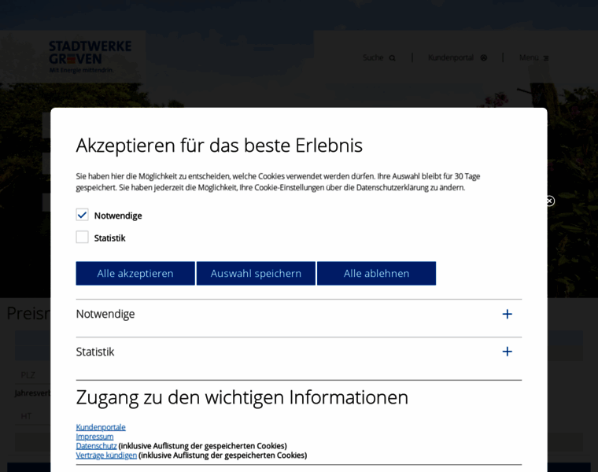598x472 pixels.
Task: Enable the Statistik cookie checkbox
Action: pos(82,237)
